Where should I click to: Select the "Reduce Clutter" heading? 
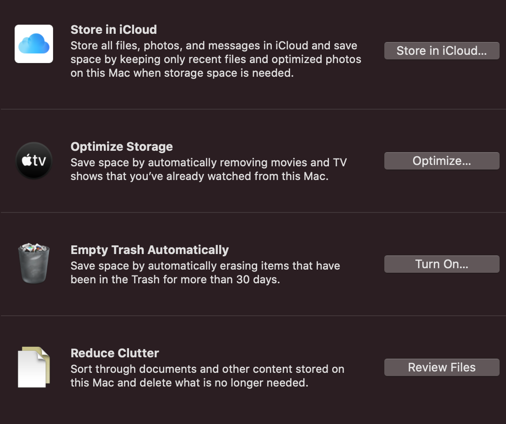(x=115, y=353)
